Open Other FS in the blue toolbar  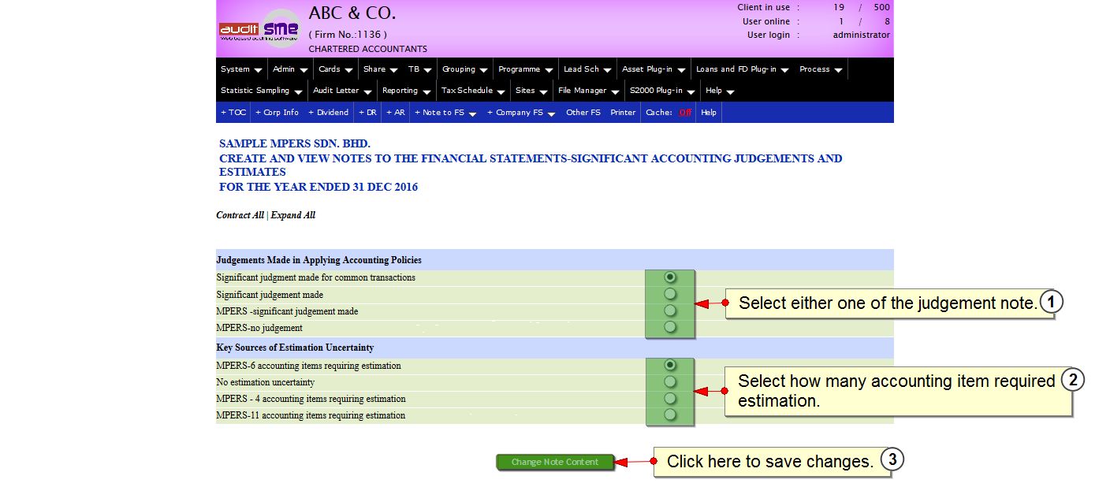pyautogui.click(x=583, y=113)
